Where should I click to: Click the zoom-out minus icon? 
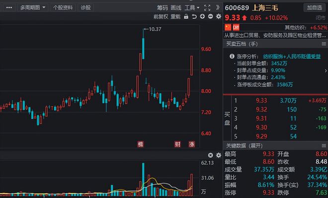coord(210,16)
